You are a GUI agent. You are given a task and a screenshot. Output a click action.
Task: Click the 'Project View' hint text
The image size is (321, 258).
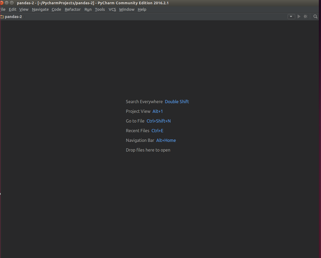coord(138,112)
